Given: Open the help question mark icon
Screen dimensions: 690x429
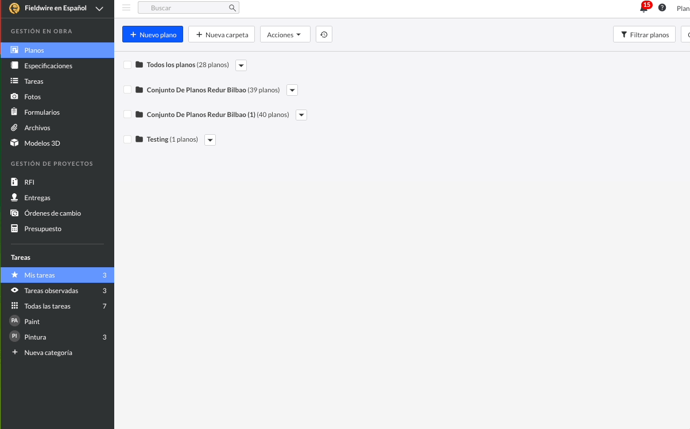Looking at the screenshot, I should 662,7.
